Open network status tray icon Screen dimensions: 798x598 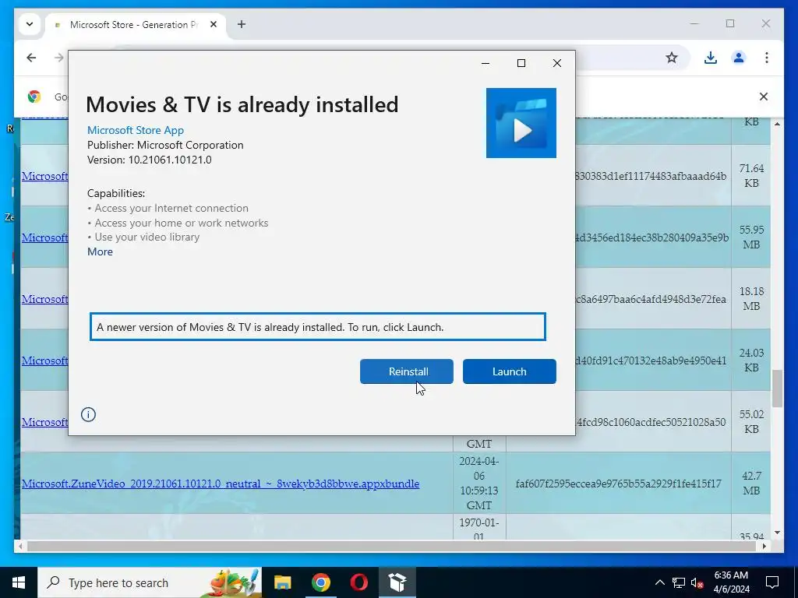(679, 582)
